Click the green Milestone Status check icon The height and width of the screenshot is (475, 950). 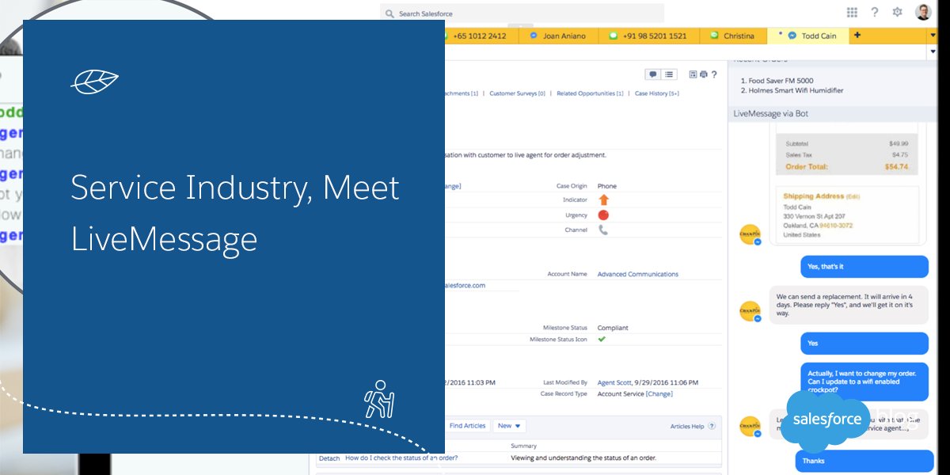[x=602, y=339]
